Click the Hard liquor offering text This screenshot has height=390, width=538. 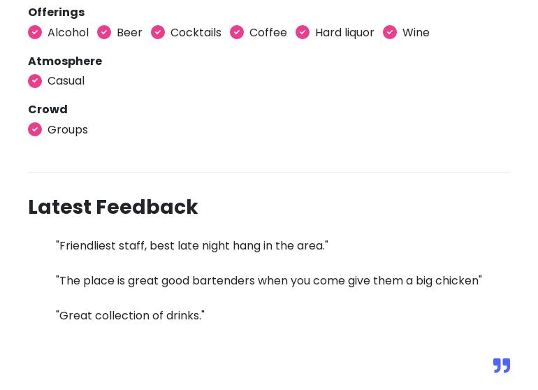(x=344, y=33)
